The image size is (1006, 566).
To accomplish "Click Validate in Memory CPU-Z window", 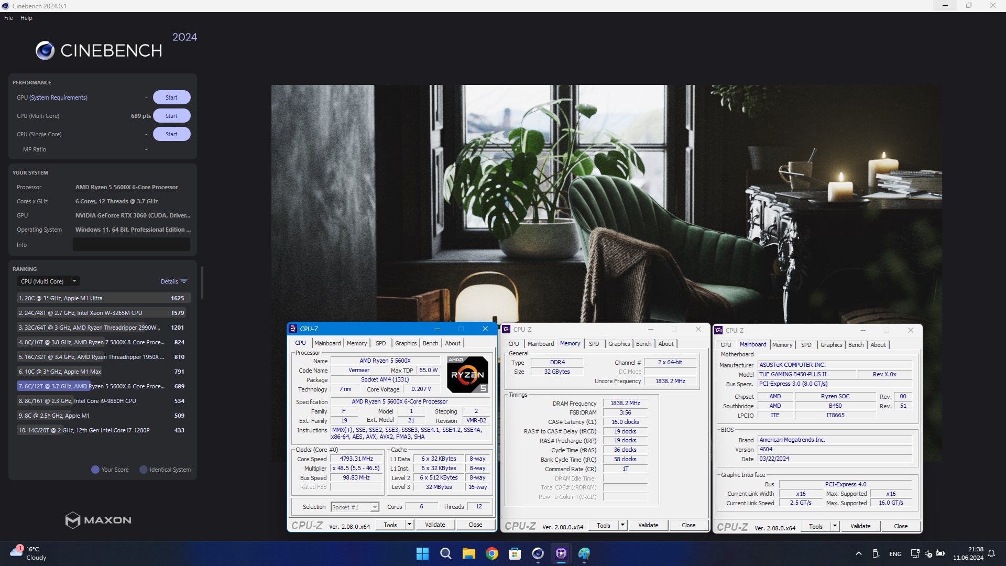I will (648, 525).
